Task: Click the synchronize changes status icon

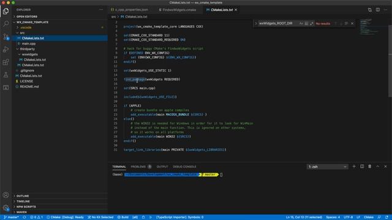Action: (x=24, y=218)
